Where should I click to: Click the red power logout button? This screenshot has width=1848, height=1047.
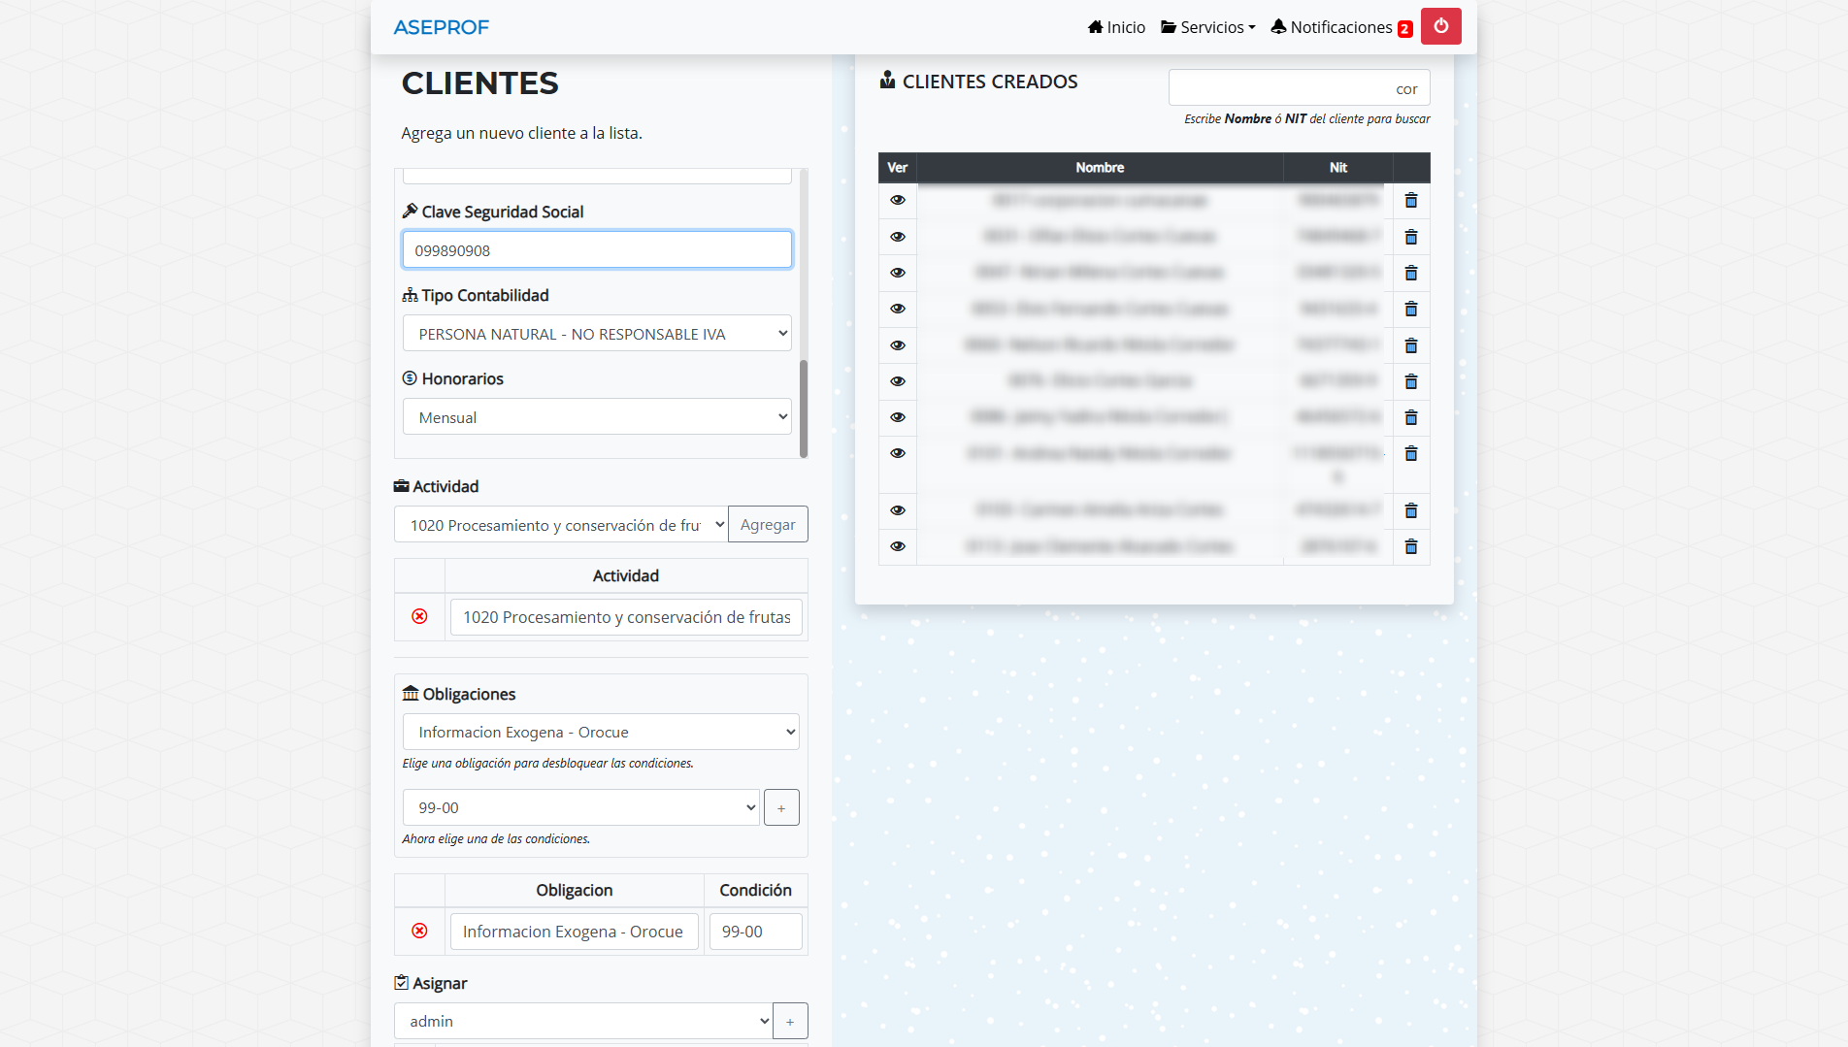tap(1440, 26)
